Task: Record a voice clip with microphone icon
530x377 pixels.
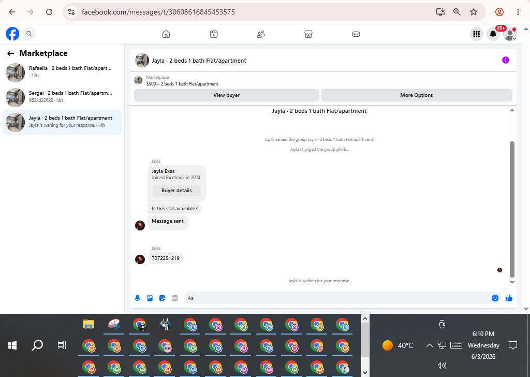Action: pyautogui.click(x=138, y=298)
